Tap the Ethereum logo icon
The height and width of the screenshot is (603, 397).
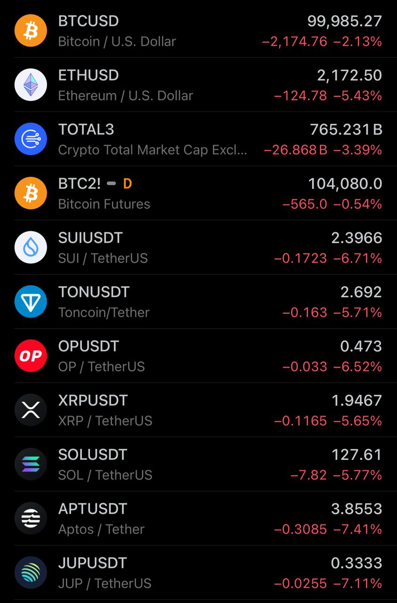(31, 85)
